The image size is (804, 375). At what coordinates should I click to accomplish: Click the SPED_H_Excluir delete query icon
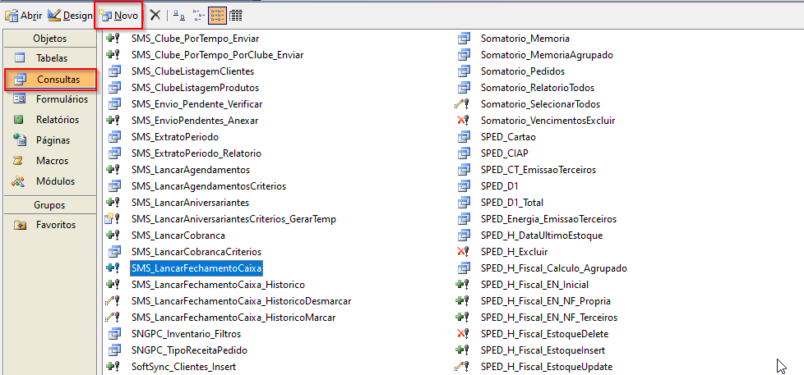pos(463,251)
